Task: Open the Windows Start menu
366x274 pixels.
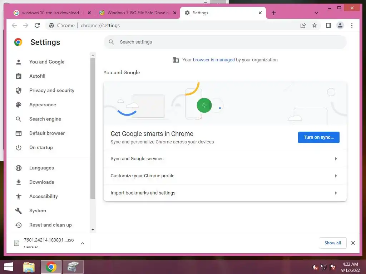Action: click(9, 267)
